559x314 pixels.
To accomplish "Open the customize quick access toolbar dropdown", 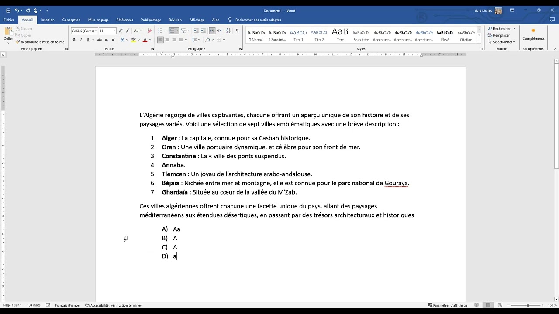I will coord(47,10).
